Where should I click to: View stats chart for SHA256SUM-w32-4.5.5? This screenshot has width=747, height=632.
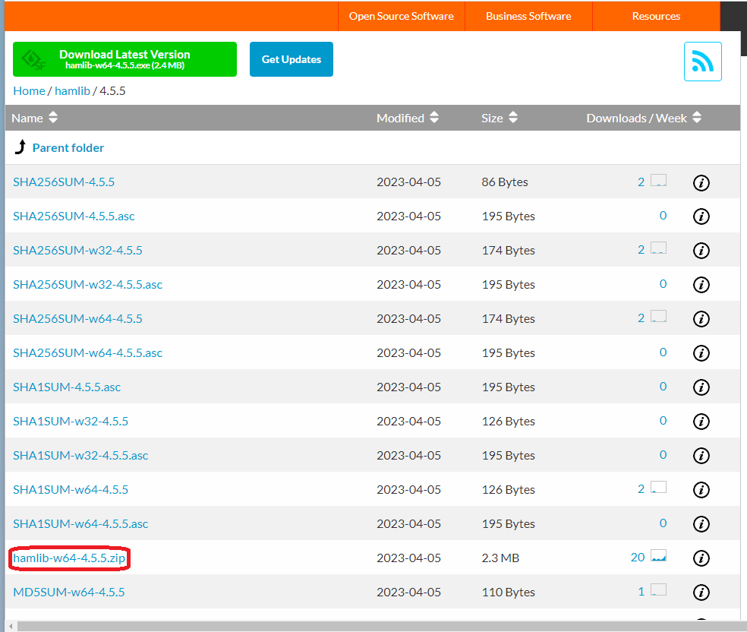(x=658, y=248)
